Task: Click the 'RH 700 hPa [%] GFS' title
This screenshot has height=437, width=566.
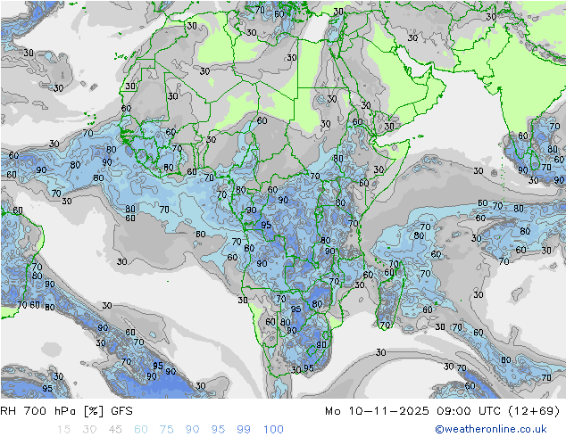Action: (x=66, y=410)
